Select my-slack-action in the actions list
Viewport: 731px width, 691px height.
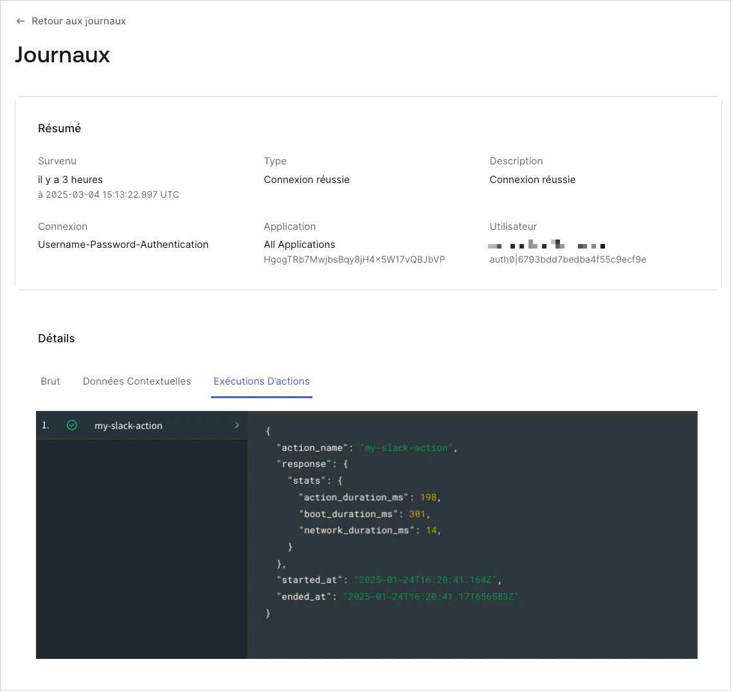(x=141, y=425)
